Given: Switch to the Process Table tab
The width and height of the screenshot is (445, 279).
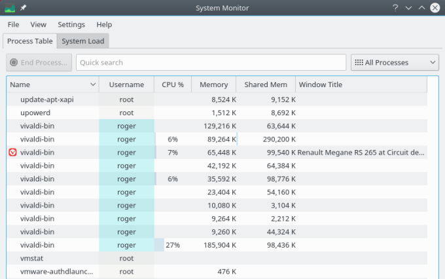Looking at the screenshot, I should 30,41.
